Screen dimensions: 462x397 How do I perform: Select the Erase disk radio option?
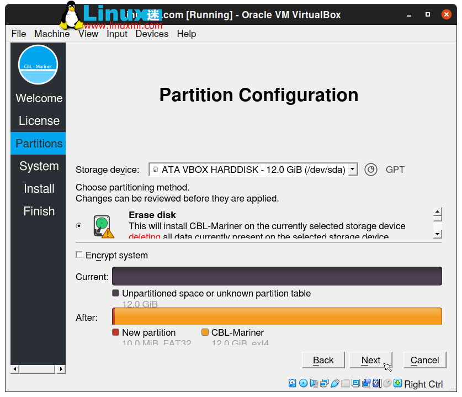(79, 225)
